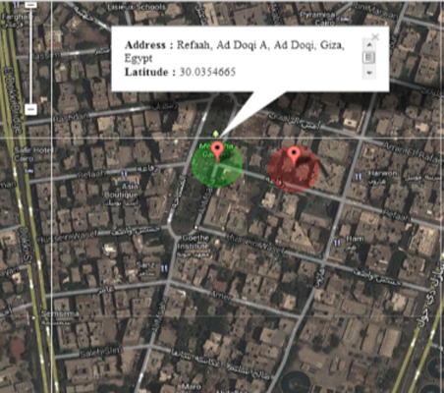The width and height of the screenshot is (444, 393).
Task: Click the hotel icon below Safir Hotel Cairo
Action: pyautogui.click(x=28, y=171)
